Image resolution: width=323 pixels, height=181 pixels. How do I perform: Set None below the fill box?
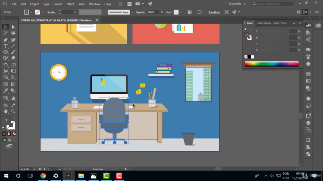pyautogui.click(x=14, y=134)
